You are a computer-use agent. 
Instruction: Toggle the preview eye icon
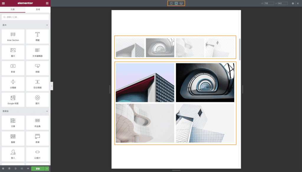click(x=28, y=168)
